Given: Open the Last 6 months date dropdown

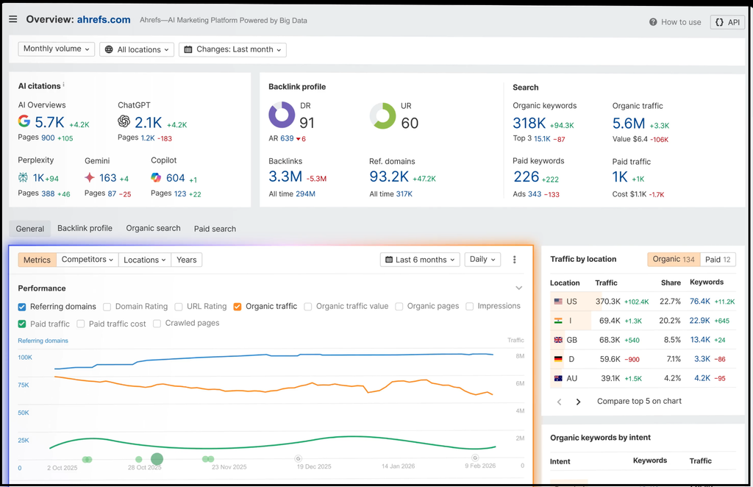Looking at the screenshot, I should click(x=420, y=260).
